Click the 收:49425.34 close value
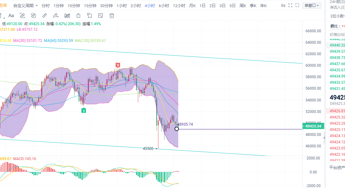 click(34, 24)
